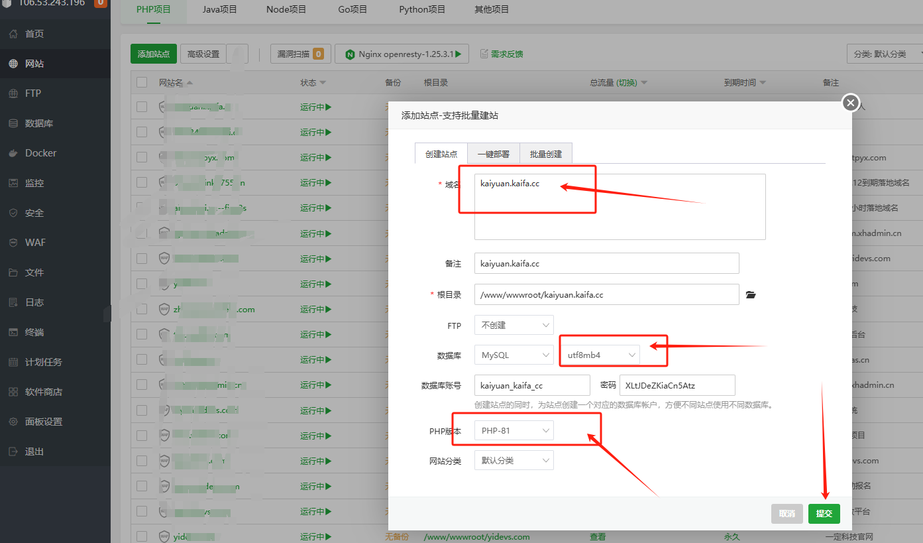The width and height of the screenshot is (923, 543).
Task: Click 查看 in the yidevs.com row
Action: tap(598, 536)
